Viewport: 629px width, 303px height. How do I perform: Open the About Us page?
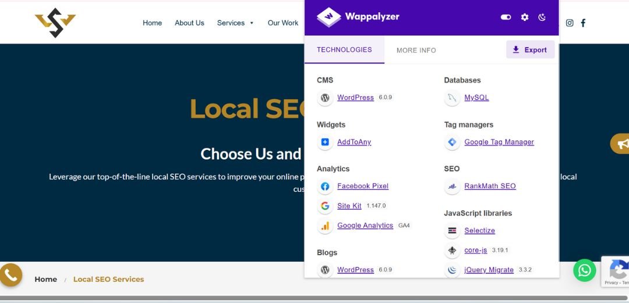click(x=189, y=23)
